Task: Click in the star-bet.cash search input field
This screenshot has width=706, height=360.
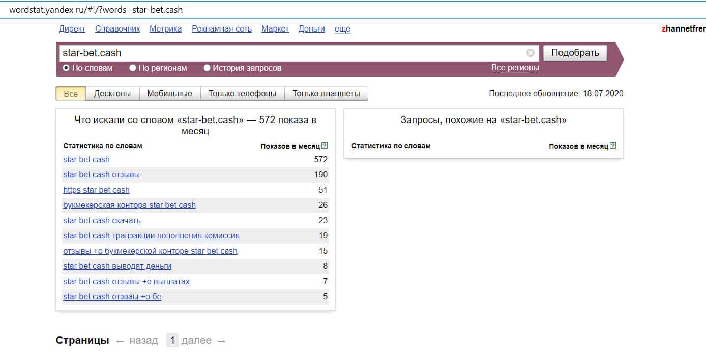Action: (x=290, y=53)
